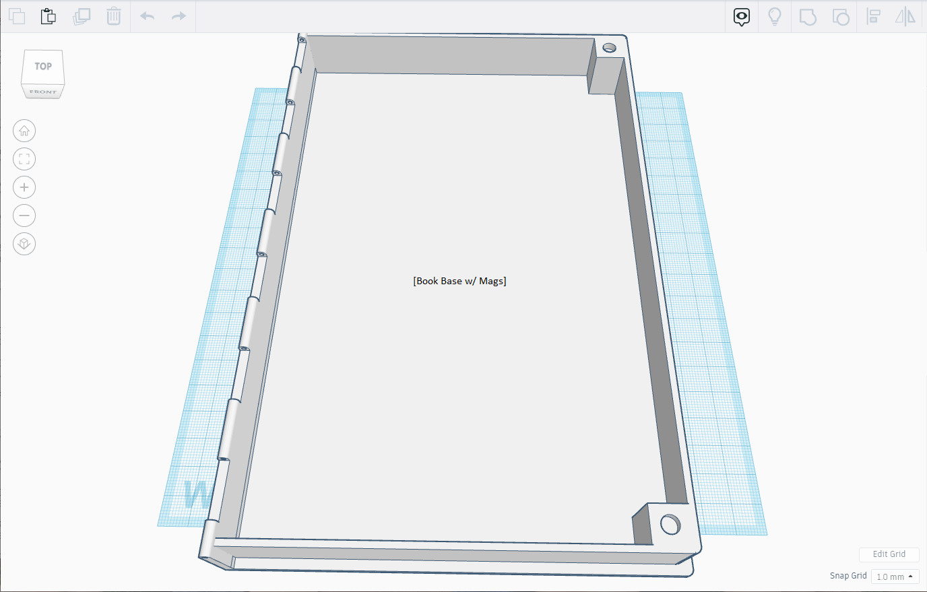
Task: Zoom in with the plus button
Action: pyautogui.click(x=24, y=187)
